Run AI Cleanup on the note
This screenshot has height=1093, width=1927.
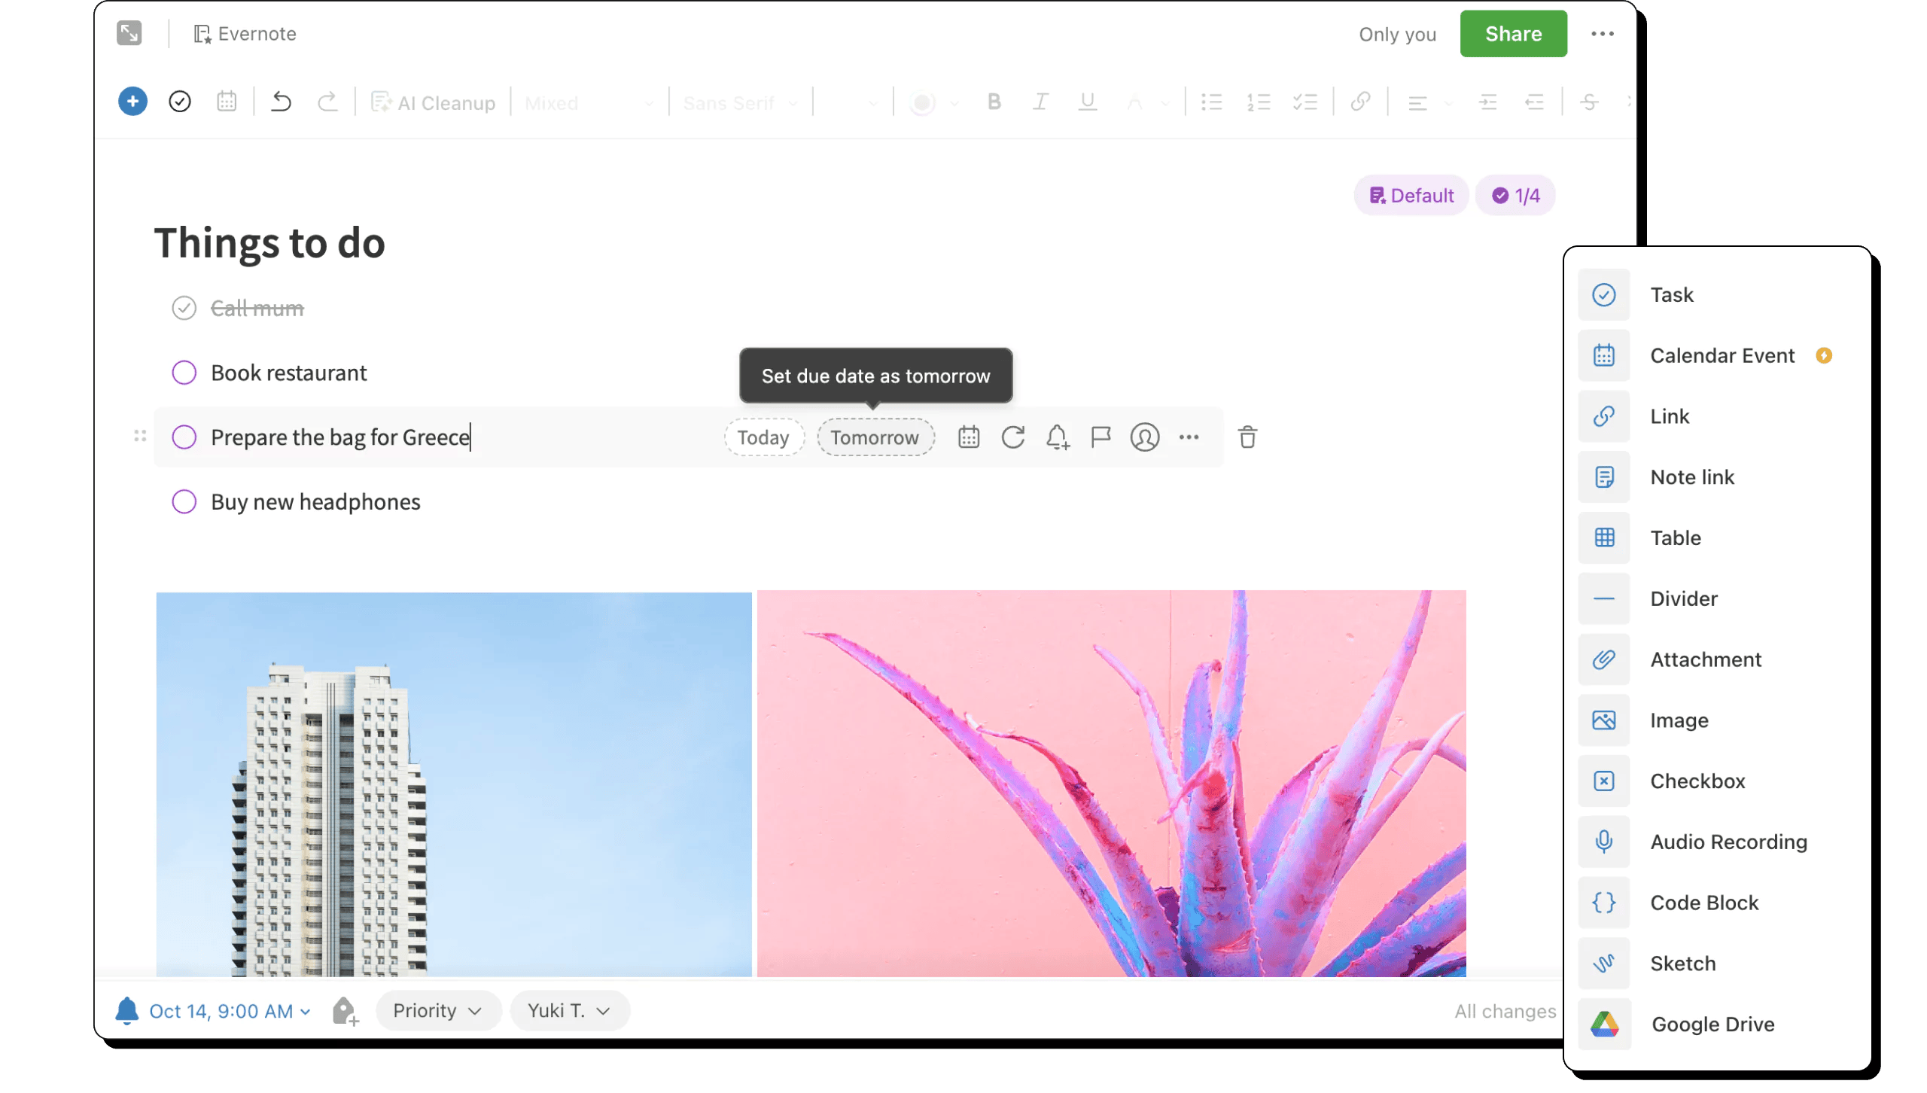(434, 102)
